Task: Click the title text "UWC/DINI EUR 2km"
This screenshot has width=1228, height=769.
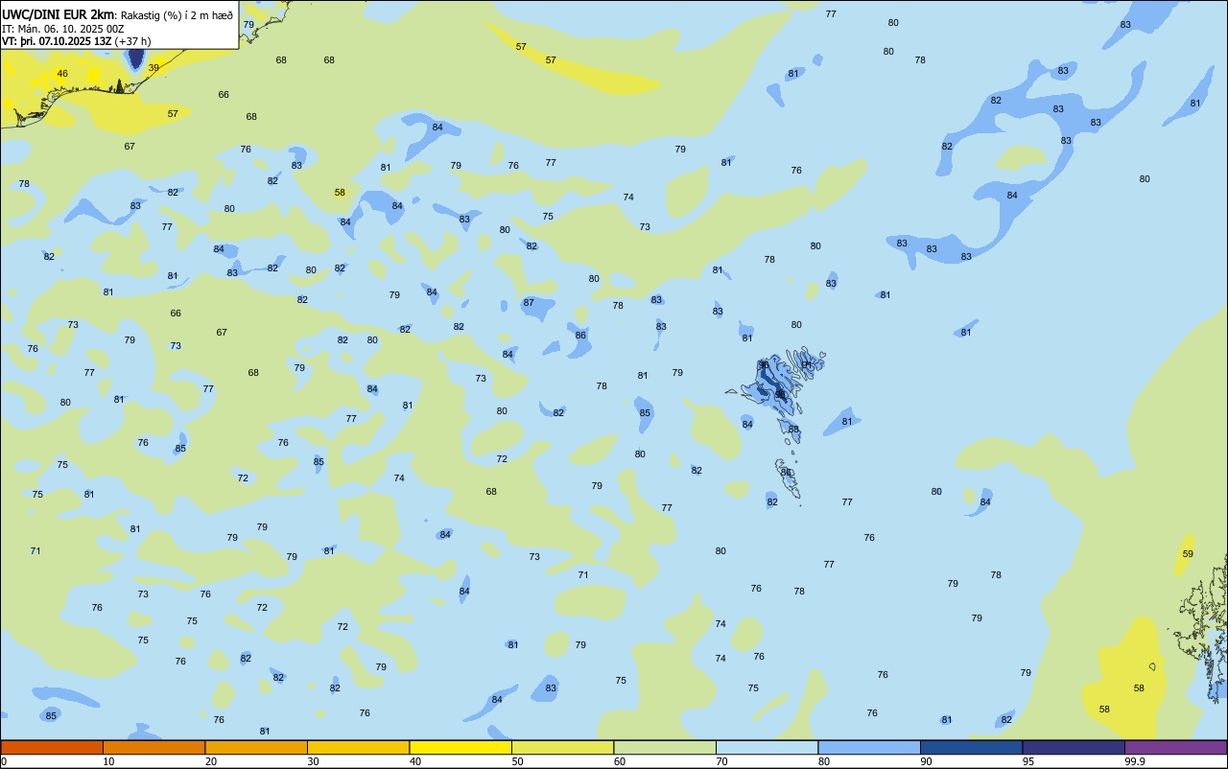Action: pos(59,13)
